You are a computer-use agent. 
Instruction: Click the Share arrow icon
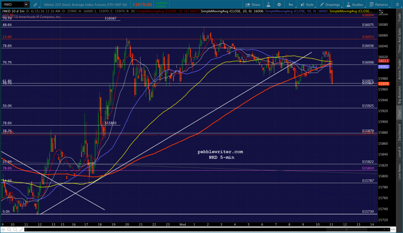248,5
